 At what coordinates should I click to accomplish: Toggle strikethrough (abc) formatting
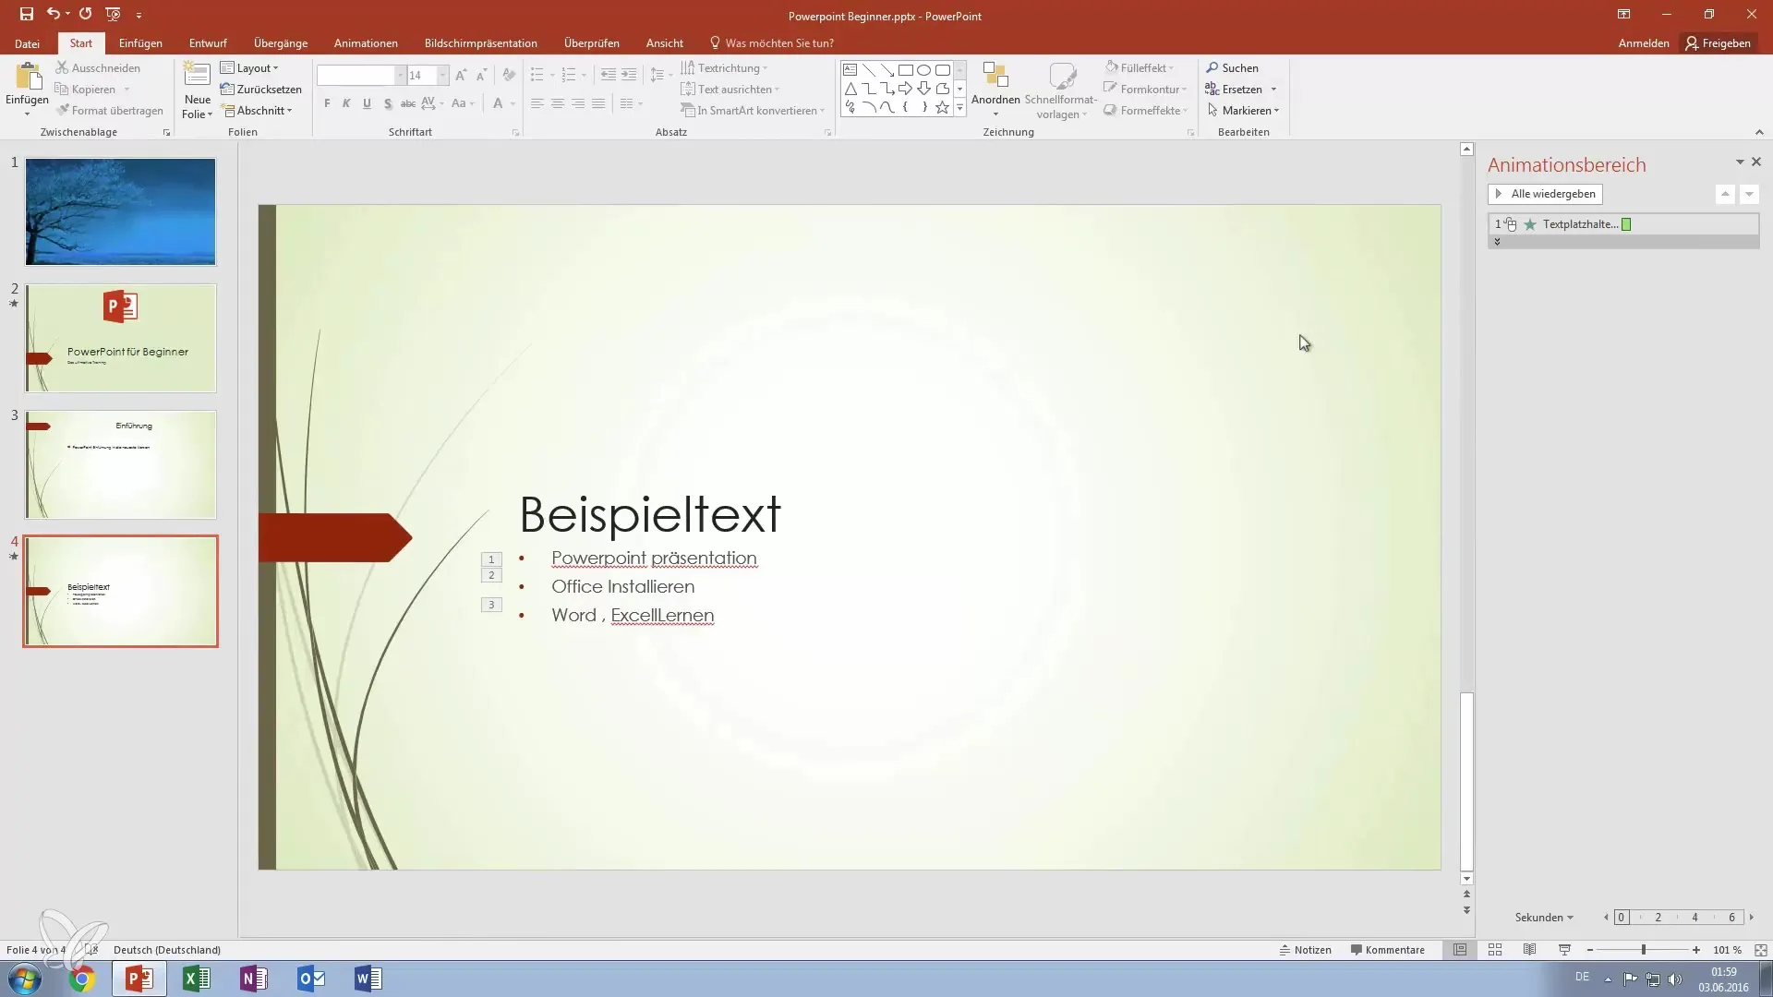pos(407,103)
